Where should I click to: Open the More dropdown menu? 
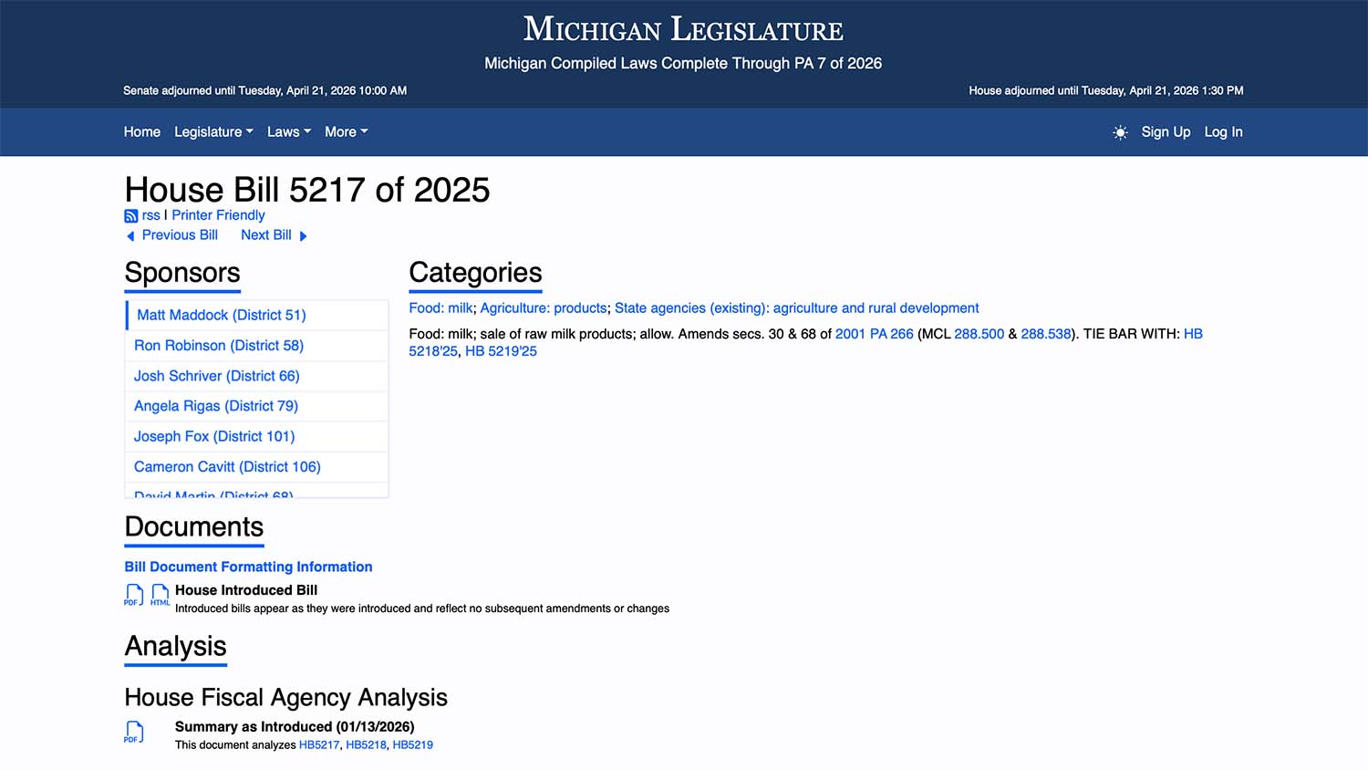click(x=346, y=131)
